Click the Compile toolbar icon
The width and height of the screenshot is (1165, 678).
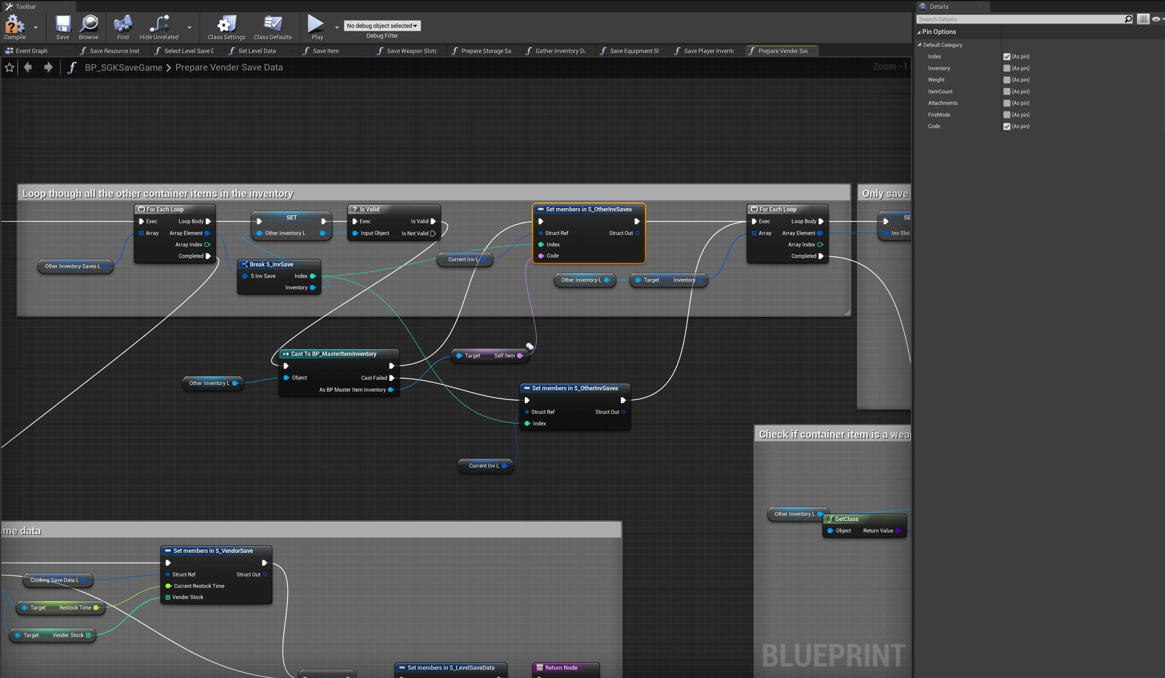pyautogui.click(x=14, y=24)
